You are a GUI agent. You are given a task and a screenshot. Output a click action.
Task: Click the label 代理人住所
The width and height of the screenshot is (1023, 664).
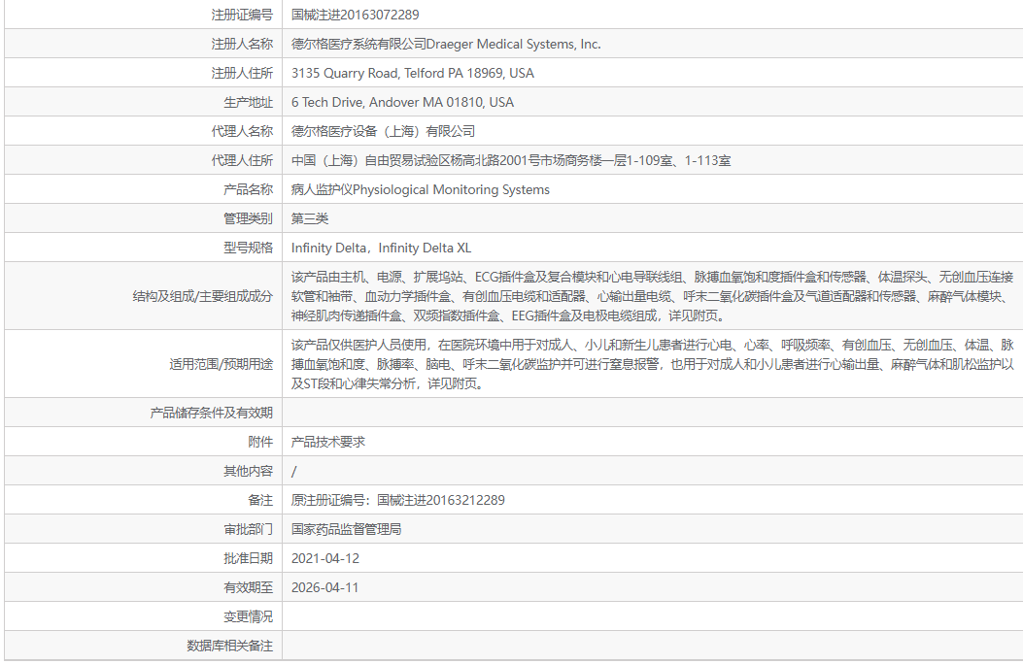click(x=241, y=160)
